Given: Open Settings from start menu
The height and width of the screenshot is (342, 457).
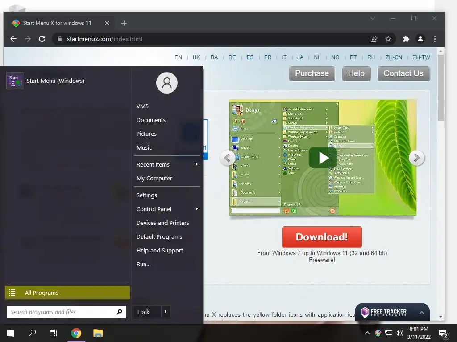Looking at the screenshot, I should click(146, 195).
